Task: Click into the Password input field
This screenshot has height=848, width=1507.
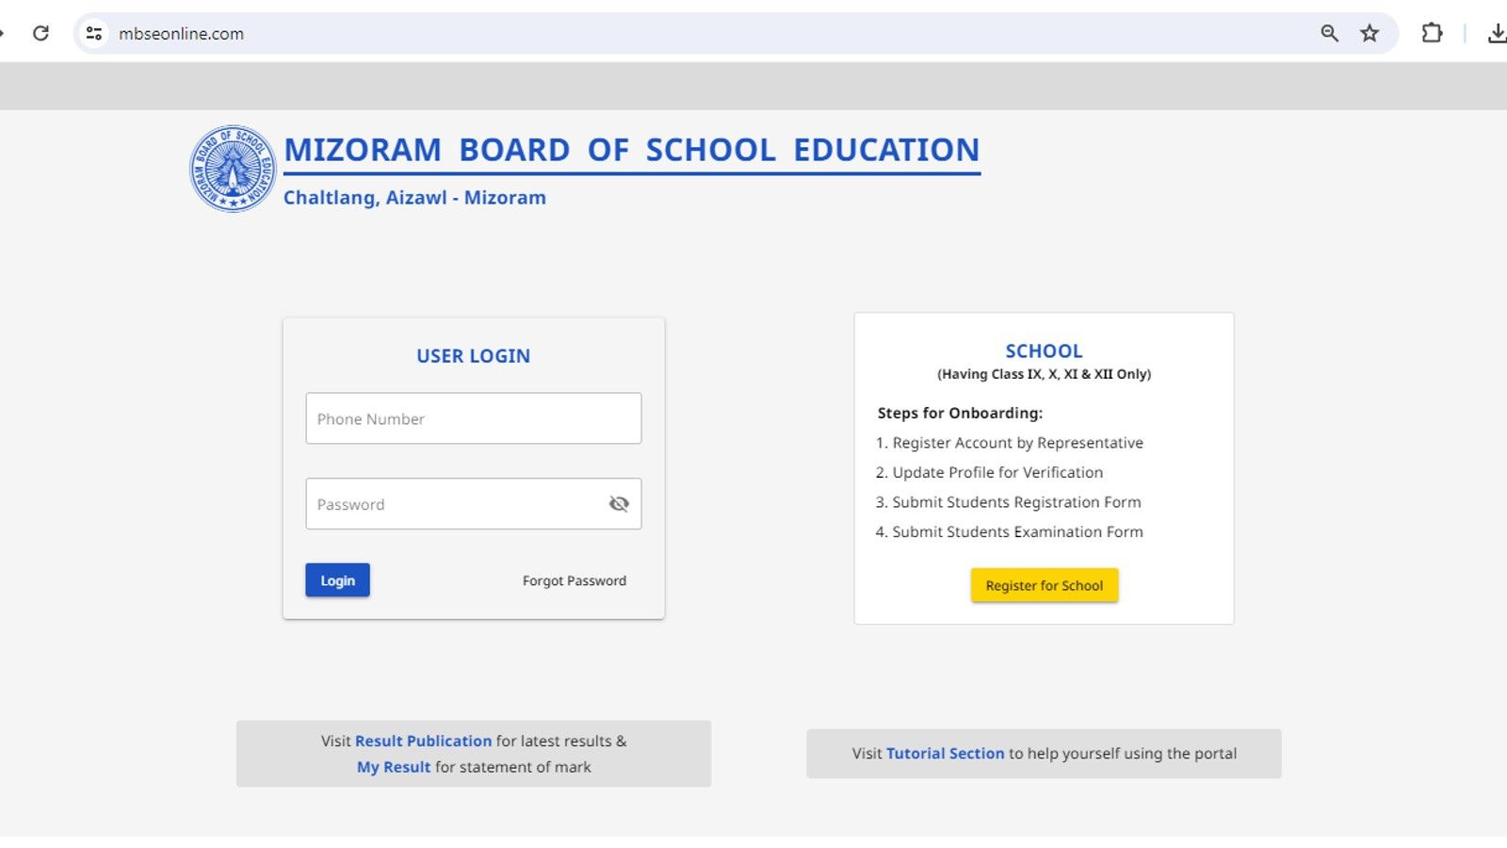Action: click(452, 504)
